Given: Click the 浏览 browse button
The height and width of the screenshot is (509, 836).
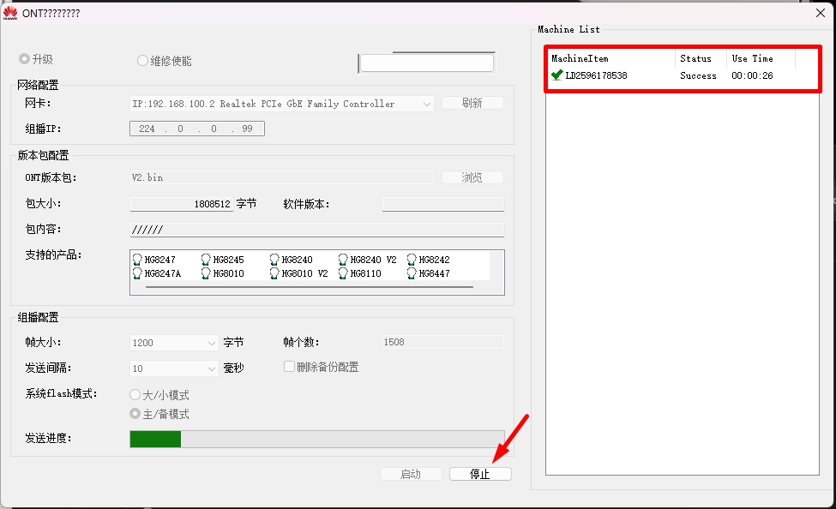Looking at the screenshot, I should (472, 177).
